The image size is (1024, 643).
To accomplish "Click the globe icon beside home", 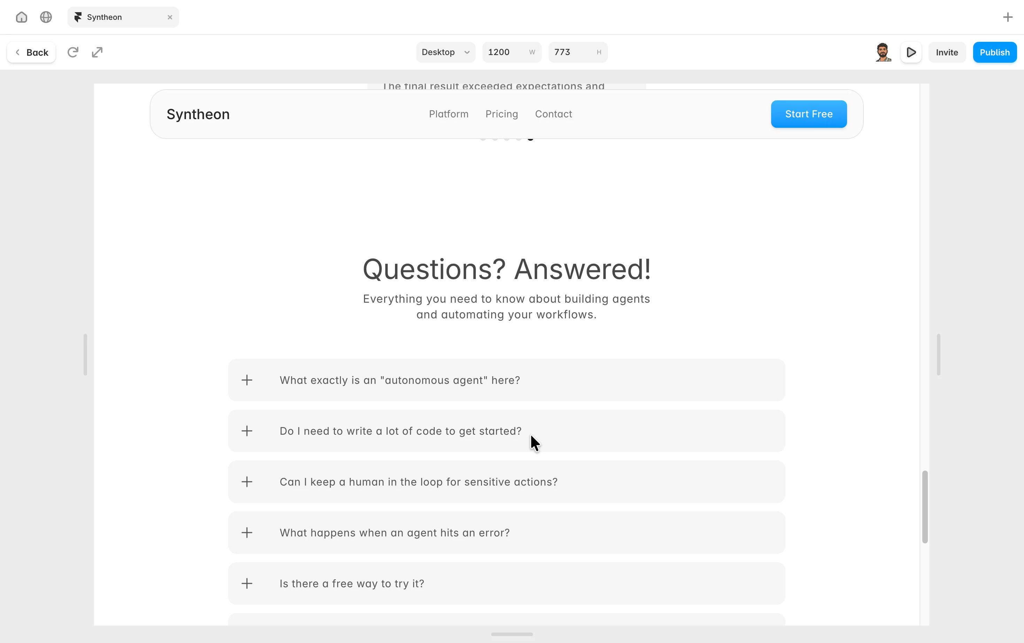I will [x=46, y=17].
